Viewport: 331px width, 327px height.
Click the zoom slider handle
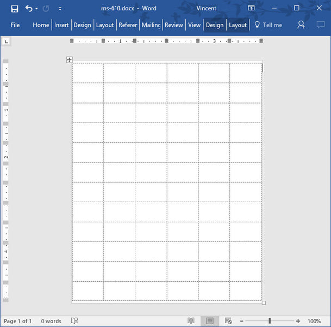click(x=269, y=321)
